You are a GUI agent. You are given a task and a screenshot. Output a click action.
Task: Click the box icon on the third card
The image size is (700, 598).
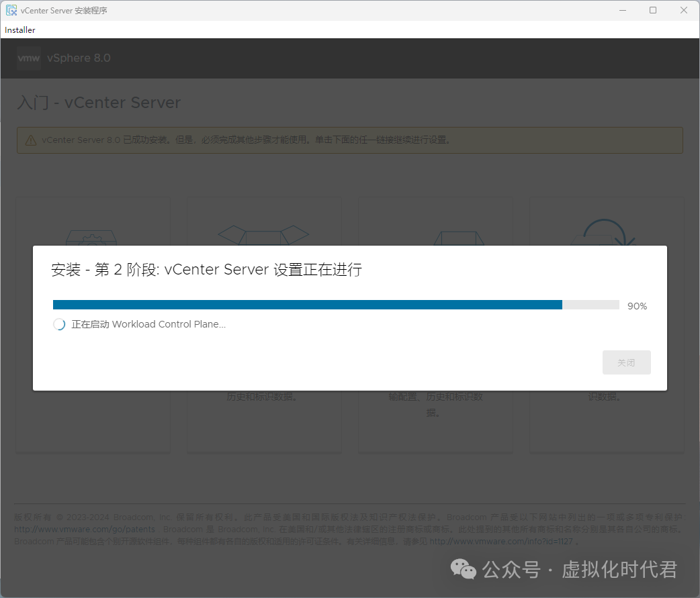(x=460, y=238)
